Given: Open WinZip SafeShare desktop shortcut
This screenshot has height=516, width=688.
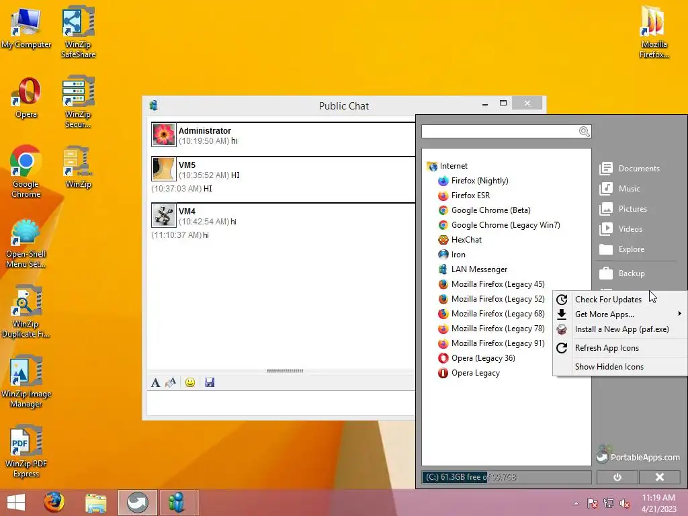Looking at the screenshot, I should pyautogui.click(x=78, y=32).
